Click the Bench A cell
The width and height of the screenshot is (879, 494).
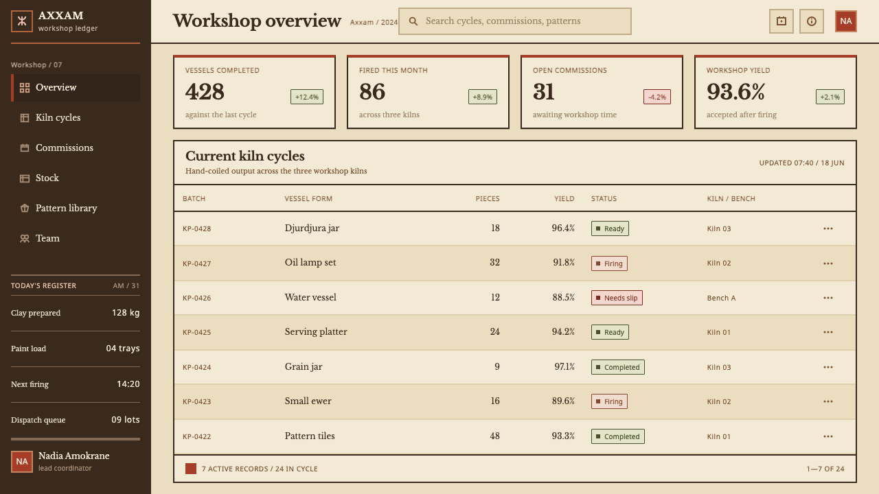[721, 298]
